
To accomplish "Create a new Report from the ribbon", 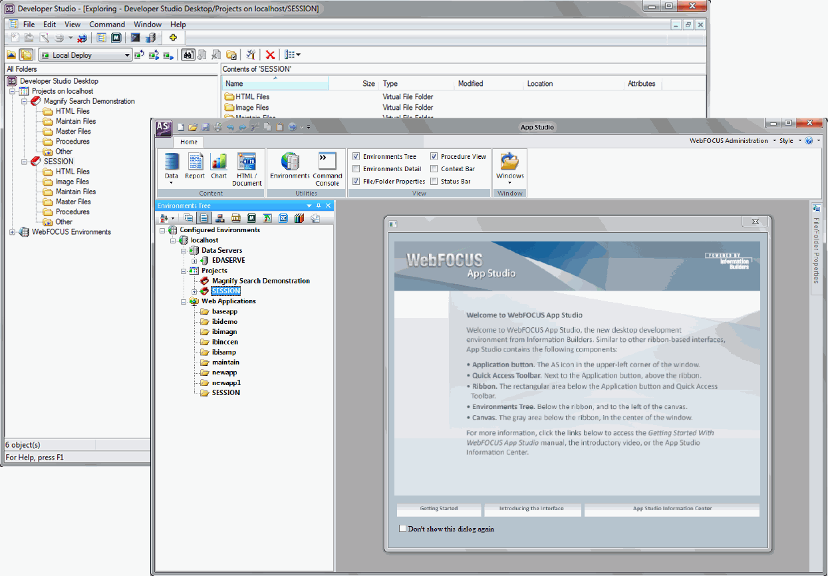I will point(195,166).
